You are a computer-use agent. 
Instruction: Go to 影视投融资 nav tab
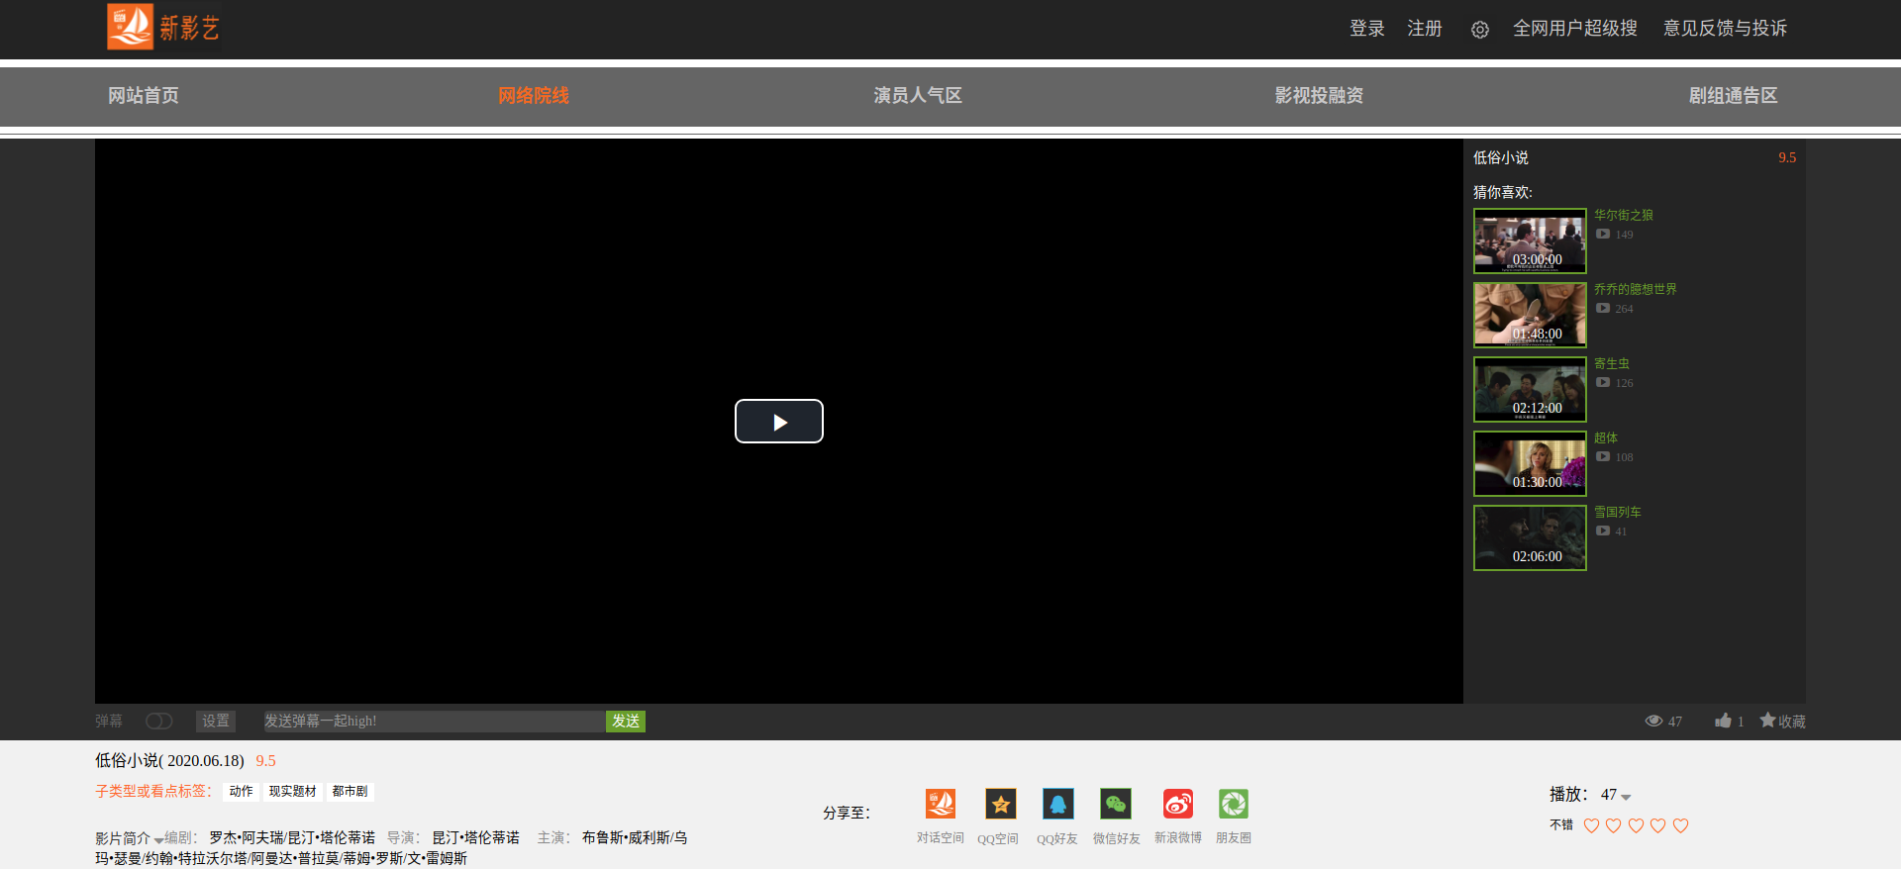coord(1318,96)
